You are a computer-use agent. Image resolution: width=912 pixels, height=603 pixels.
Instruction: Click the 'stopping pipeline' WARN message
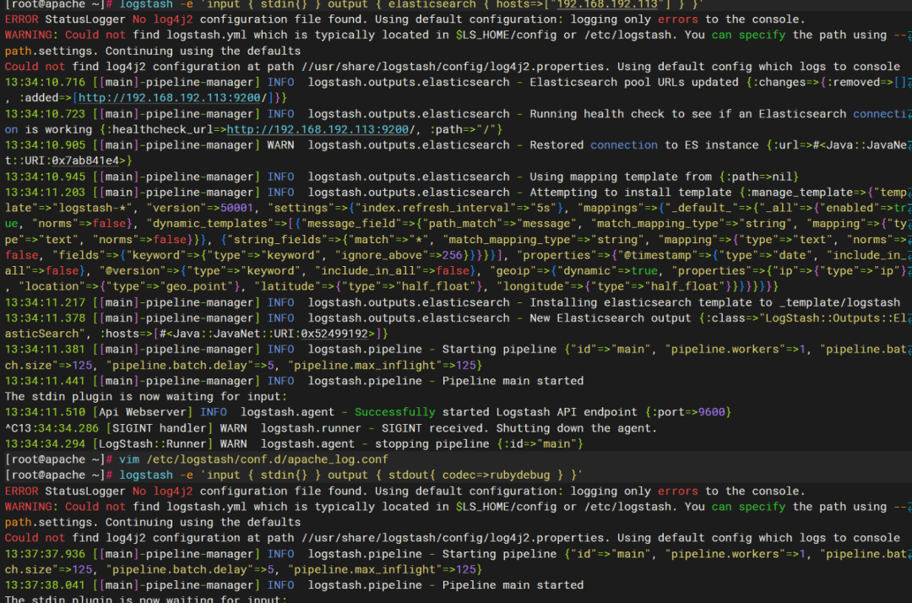pos(294,443)
